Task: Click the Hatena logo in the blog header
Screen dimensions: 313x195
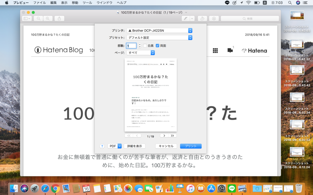Action: pyautogui.click(x=254, y=51)
